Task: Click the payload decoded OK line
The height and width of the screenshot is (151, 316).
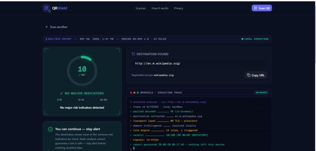Action: pyautogui.click(x=162, y=111)
